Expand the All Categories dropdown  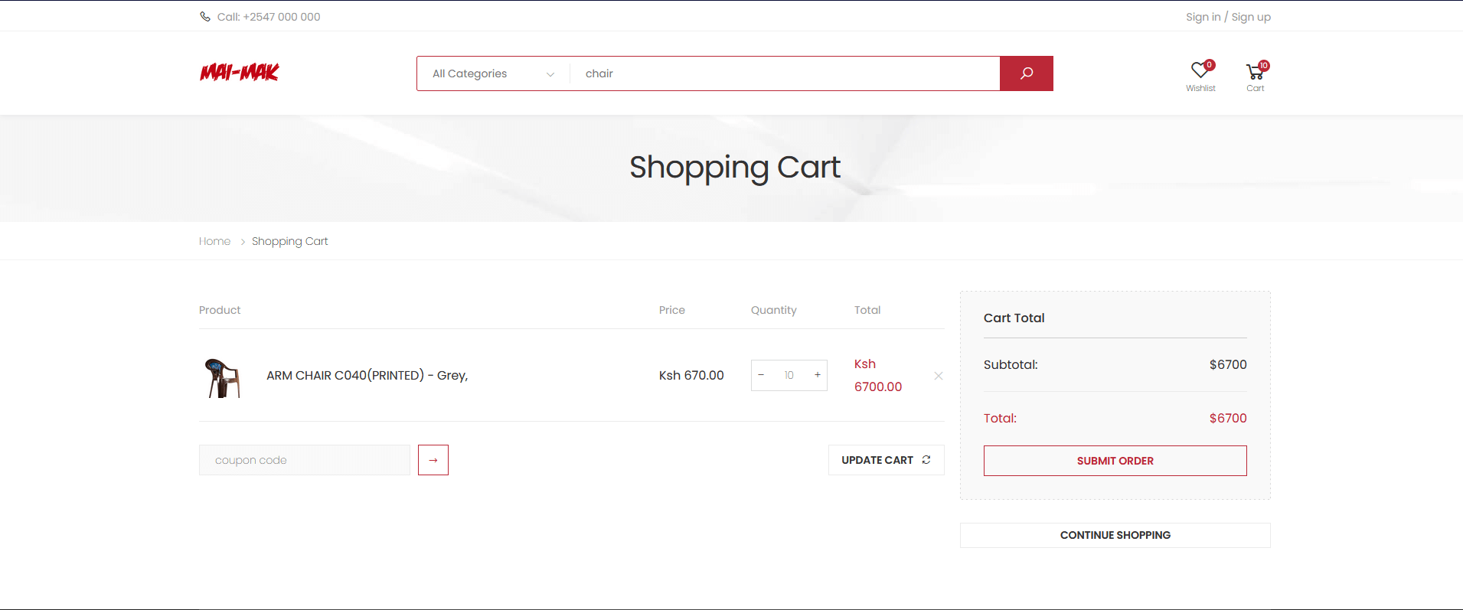click(x=493, y=73)
